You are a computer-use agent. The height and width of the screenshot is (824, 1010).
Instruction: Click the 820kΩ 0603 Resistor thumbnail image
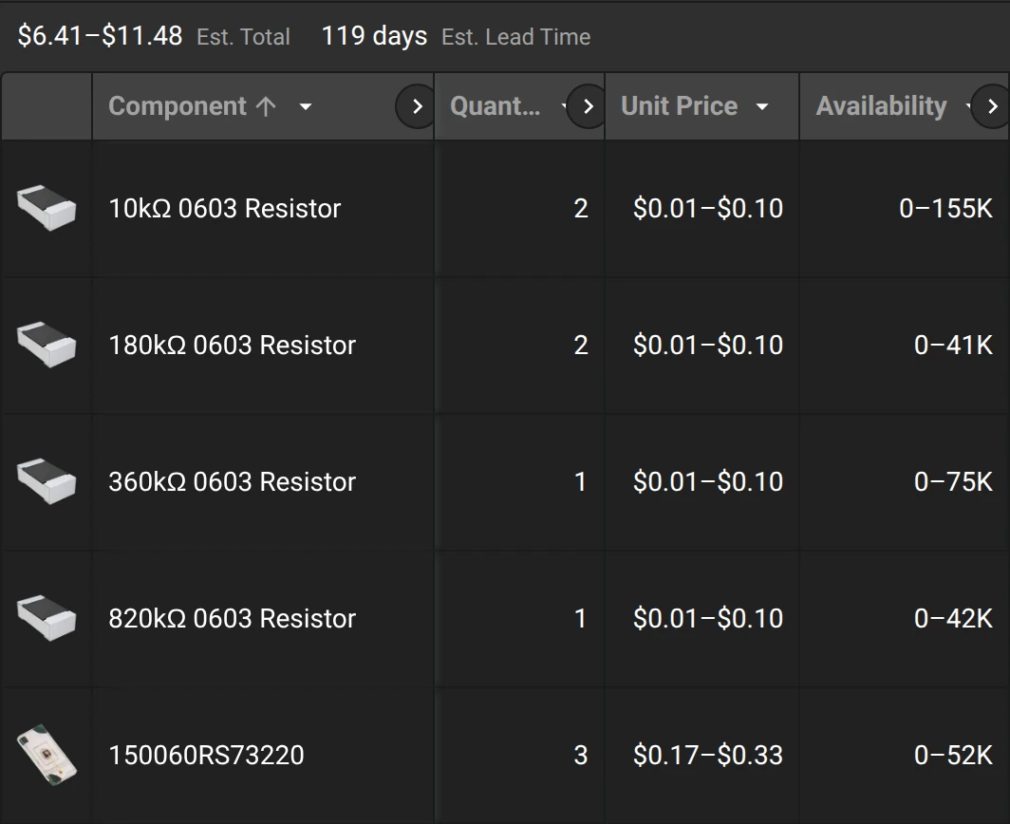47,617
